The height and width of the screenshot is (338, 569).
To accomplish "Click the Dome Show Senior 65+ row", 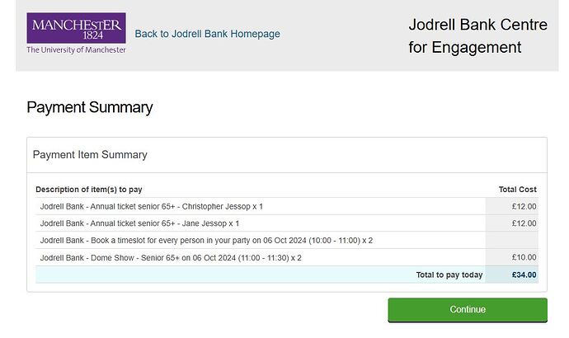I will click(x=170, y=258).
